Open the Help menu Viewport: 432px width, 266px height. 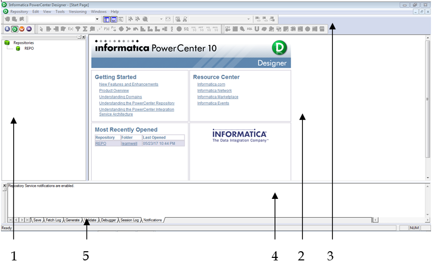point(115,12)
